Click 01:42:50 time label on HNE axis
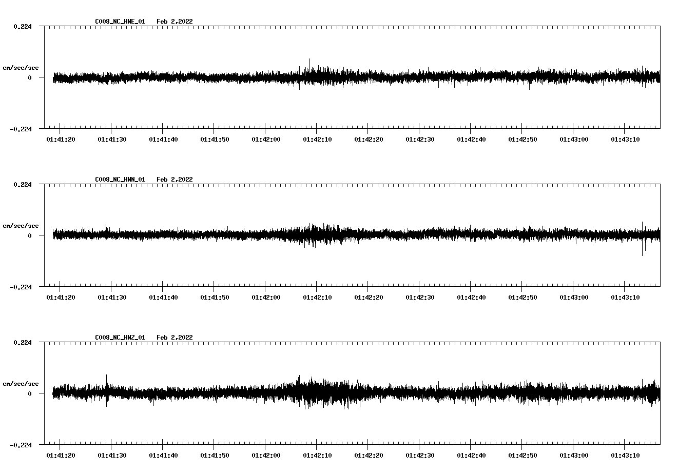This screenshot has width=697, height=474. click(x=522, y=140)
